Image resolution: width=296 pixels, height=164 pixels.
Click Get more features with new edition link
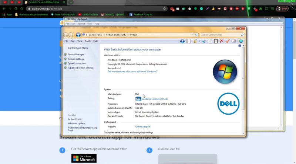[132, 71]
